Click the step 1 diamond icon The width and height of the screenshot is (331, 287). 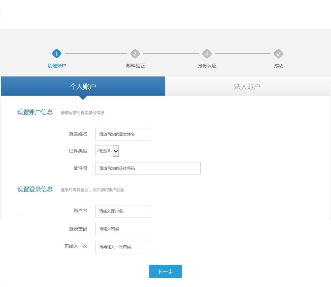(x=57, y=54)
